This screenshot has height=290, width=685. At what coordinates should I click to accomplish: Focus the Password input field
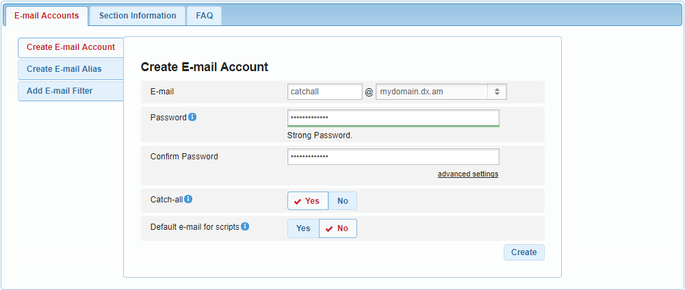pos(393,117)
